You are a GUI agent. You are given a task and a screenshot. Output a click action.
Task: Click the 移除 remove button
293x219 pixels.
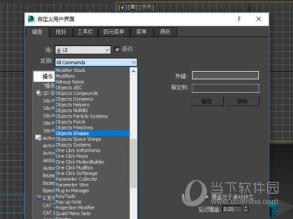pyautogui.click(x=243, y=101)
